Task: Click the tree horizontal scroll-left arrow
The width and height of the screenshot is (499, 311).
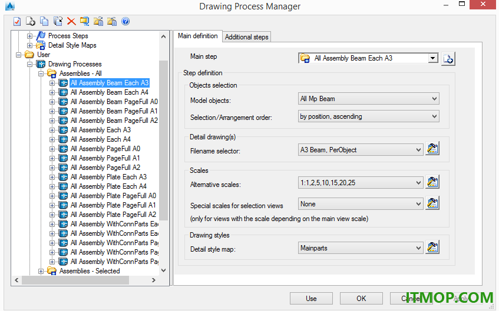Action: pyautogui.click(x=16, y=280)
